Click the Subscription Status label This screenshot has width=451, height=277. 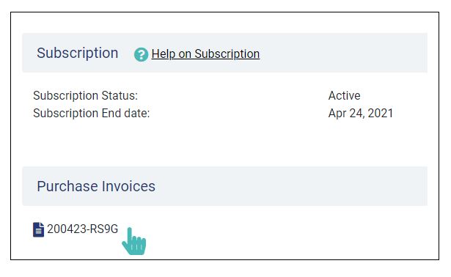(85, 96)
